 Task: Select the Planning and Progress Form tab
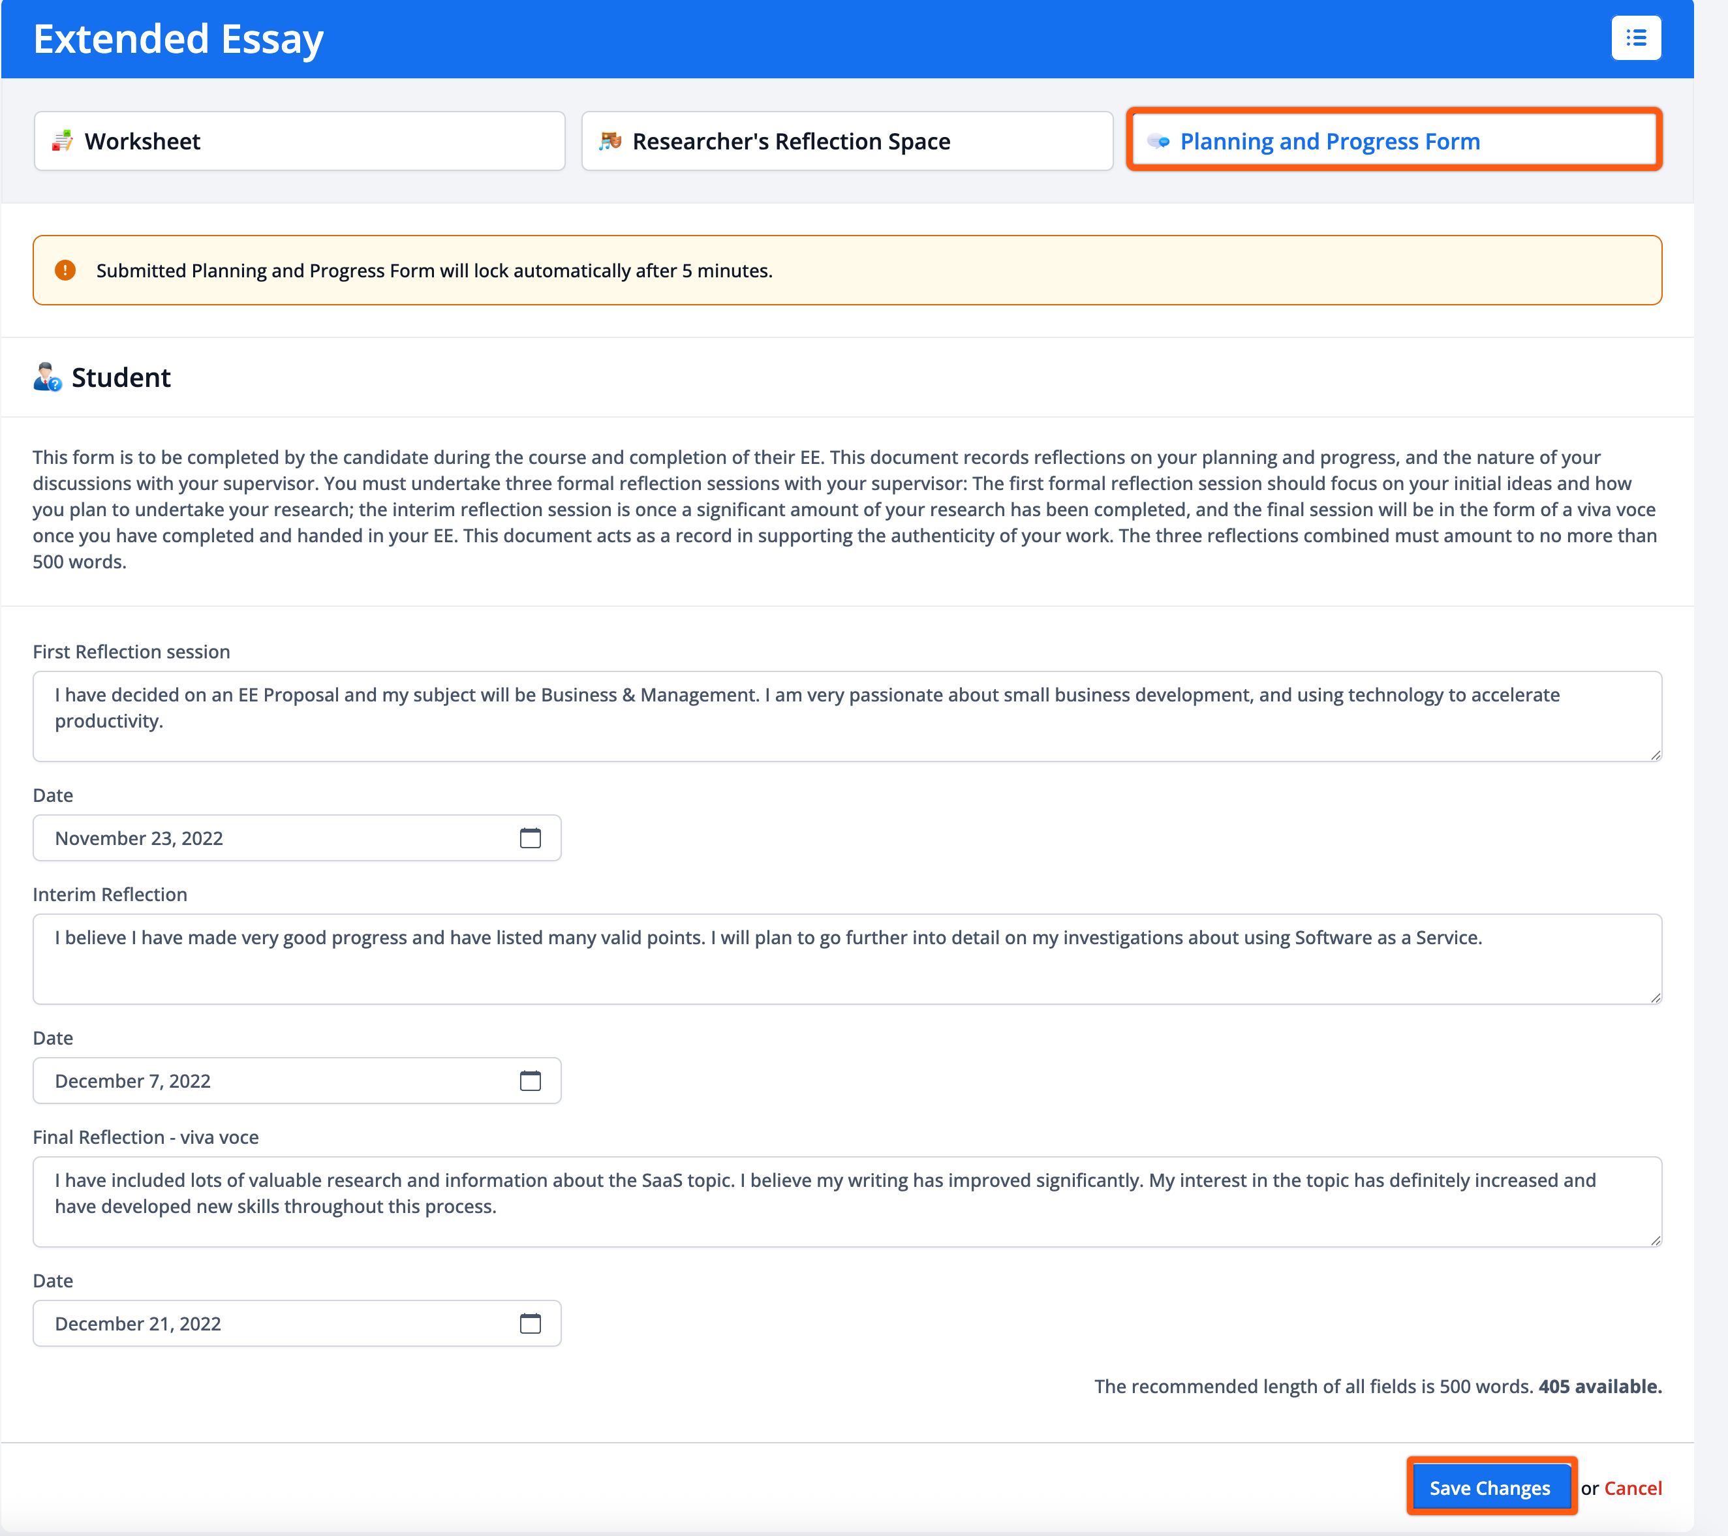pyautogui.click(x=1393, y=141)
